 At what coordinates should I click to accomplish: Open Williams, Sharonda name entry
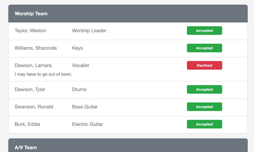(36, 48)
